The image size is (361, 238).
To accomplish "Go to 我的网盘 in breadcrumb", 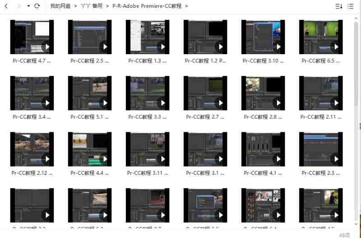I will (60, 6).
